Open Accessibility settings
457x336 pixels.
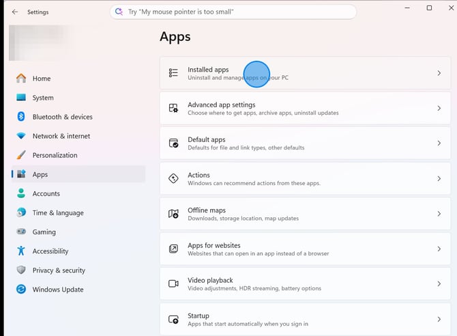point(78,251)
